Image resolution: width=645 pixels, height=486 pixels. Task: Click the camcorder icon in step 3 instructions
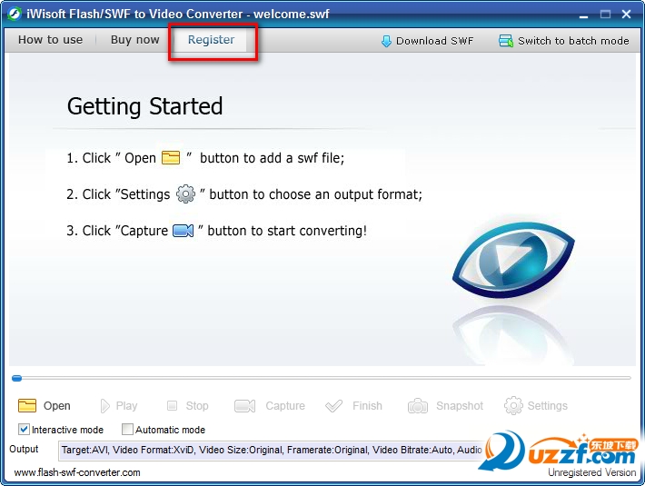(x=183, y=230)
